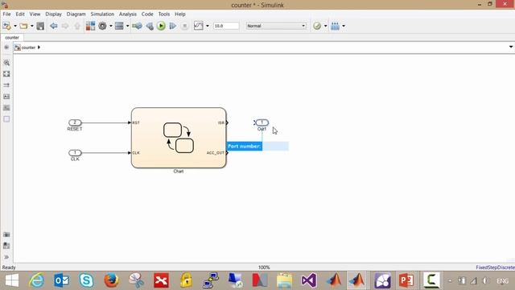Click the Data Inspector record icon

point(199,26)
